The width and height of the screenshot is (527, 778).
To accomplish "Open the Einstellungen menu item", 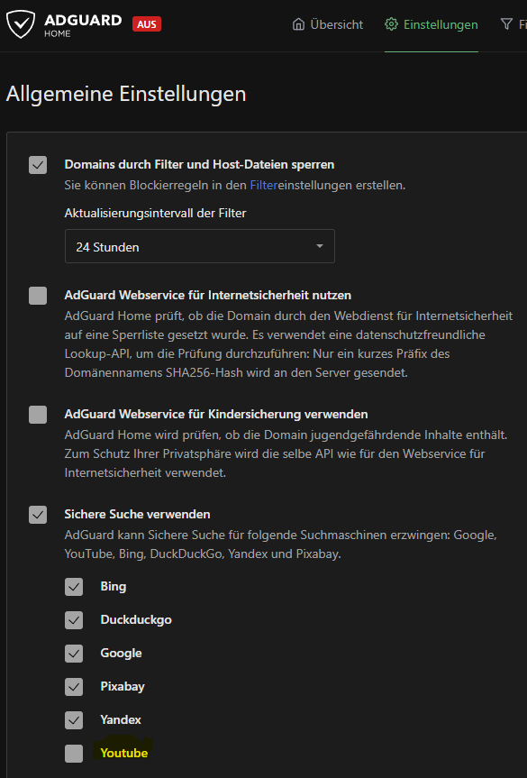I will coord(432,24).
